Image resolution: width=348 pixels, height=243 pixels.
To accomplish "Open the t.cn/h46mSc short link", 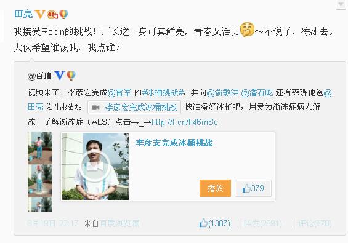I will pyautogui.click(x=185, y=122).
